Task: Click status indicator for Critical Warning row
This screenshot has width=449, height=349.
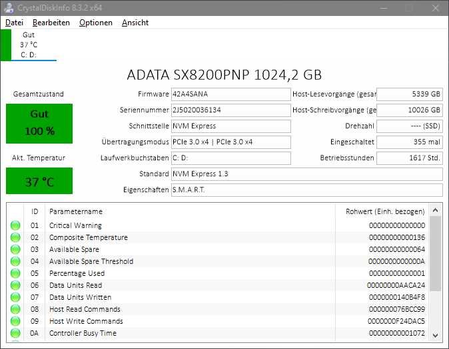Action: click(x=15, y=225)
